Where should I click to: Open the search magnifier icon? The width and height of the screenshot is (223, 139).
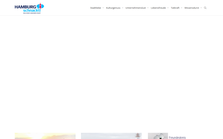pos(205,8)
